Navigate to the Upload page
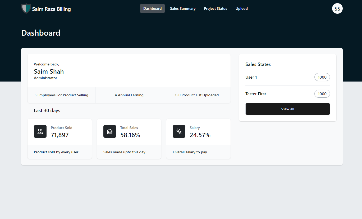The image size is (362, 219). click(241, 8)
